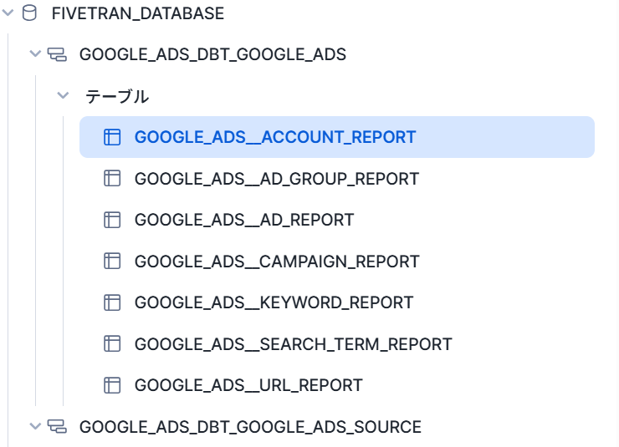Collapse the GOOGLE_ADS_DBT_GOOGLE_ADS schema chevron
This screenshot has width=619, height=447.
(35, 53)
